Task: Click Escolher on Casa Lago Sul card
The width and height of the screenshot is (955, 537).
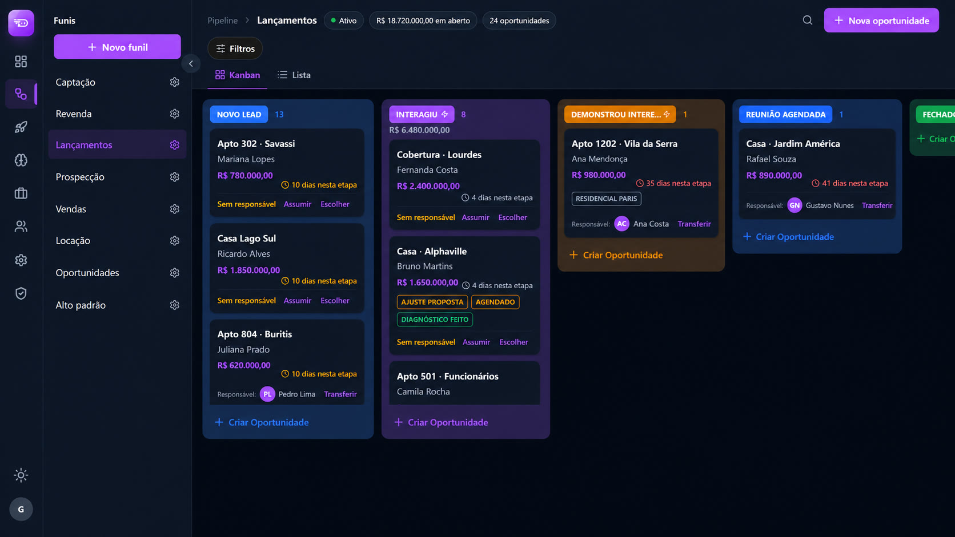Action: (x=335, y=300)
